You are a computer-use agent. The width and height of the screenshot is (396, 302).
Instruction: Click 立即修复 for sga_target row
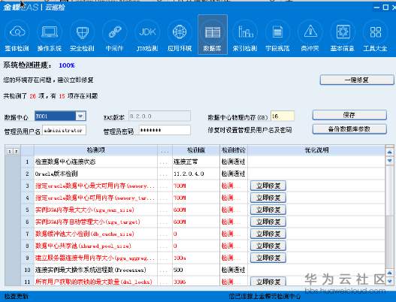tap(268, 222)
